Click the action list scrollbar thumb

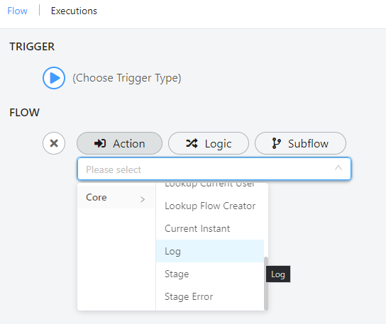266,284
